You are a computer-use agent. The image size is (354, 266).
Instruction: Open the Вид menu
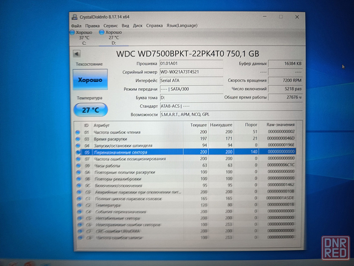(x=125, y=26)
